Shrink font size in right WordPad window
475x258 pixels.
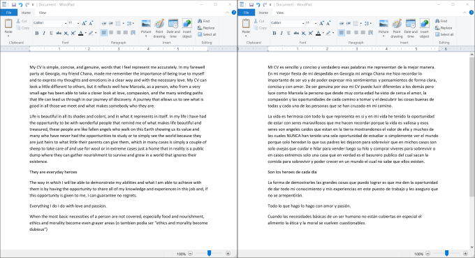[x=328, y=23]
